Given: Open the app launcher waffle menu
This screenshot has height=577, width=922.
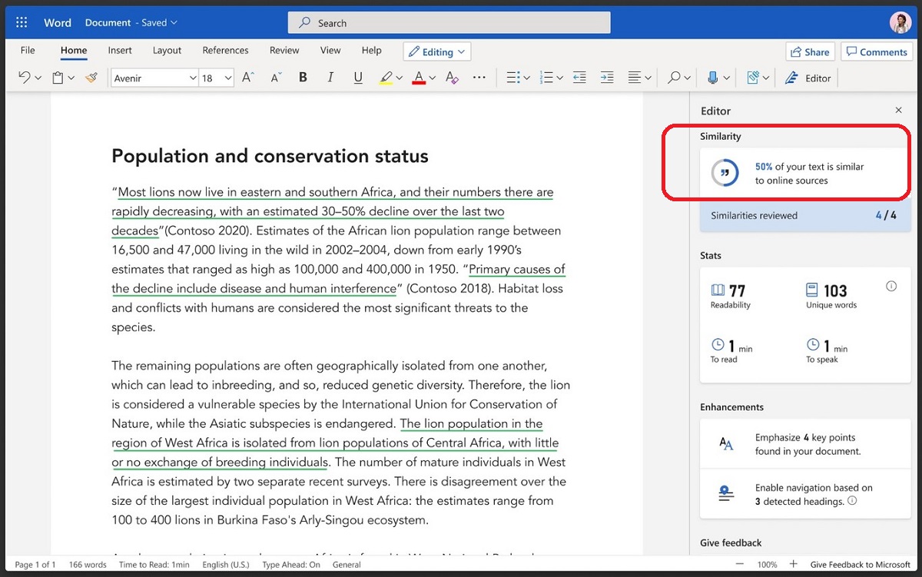Looking at the screenshot, I should [x=21, y=23].
